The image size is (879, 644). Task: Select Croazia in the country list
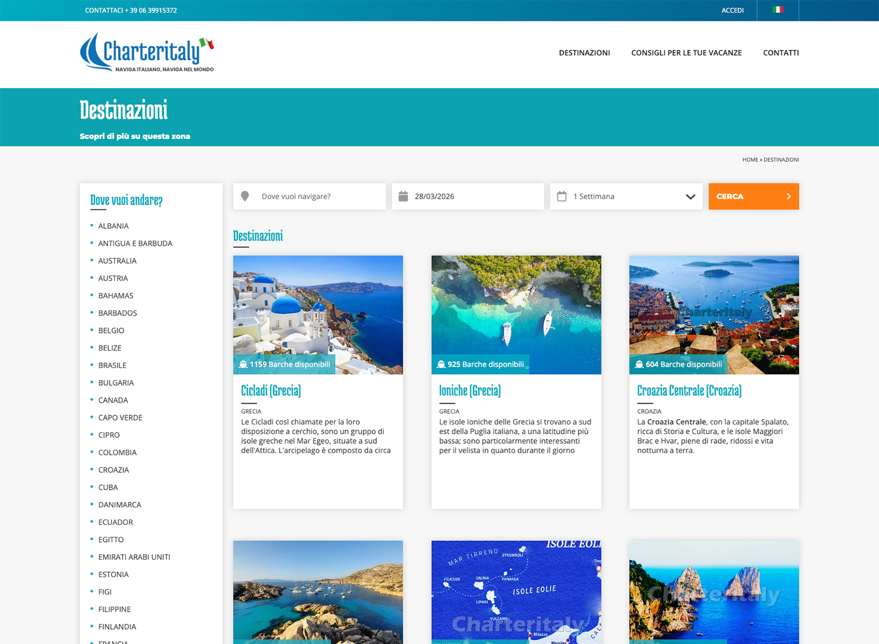point(114,470)
